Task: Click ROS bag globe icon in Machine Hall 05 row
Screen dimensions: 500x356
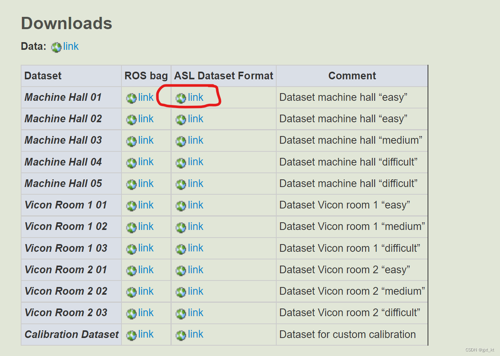Action: tap(131, 185)
